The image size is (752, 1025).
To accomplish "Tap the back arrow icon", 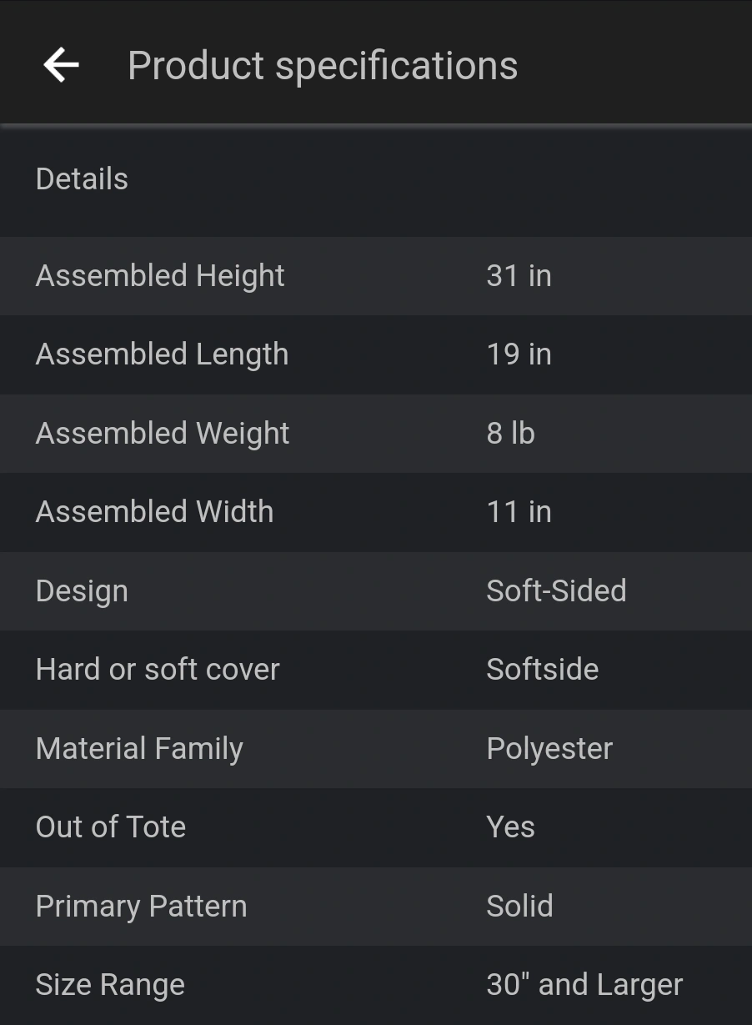I will pos(62,65).
